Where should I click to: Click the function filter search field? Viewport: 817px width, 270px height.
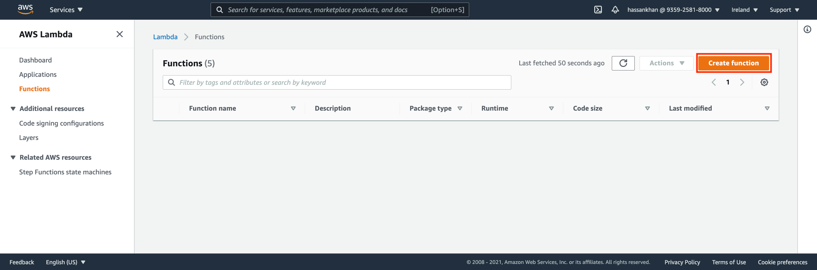[x=337, y=83]
